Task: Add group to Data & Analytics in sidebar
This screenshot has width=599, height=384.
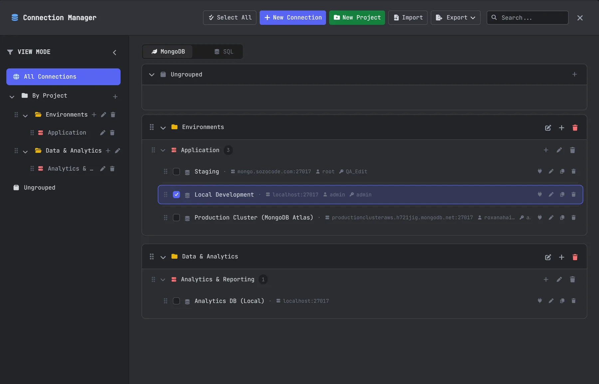Action: 108,151
